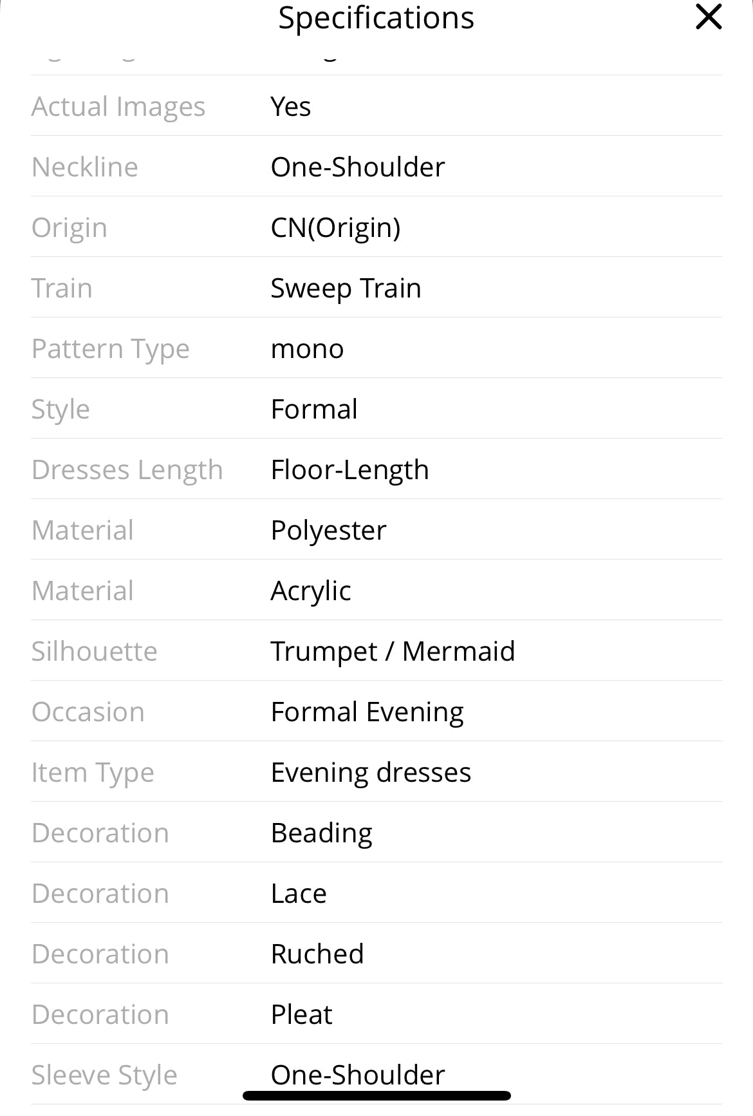
Task: Select the Beading decoration value
Action: (321, 833)
